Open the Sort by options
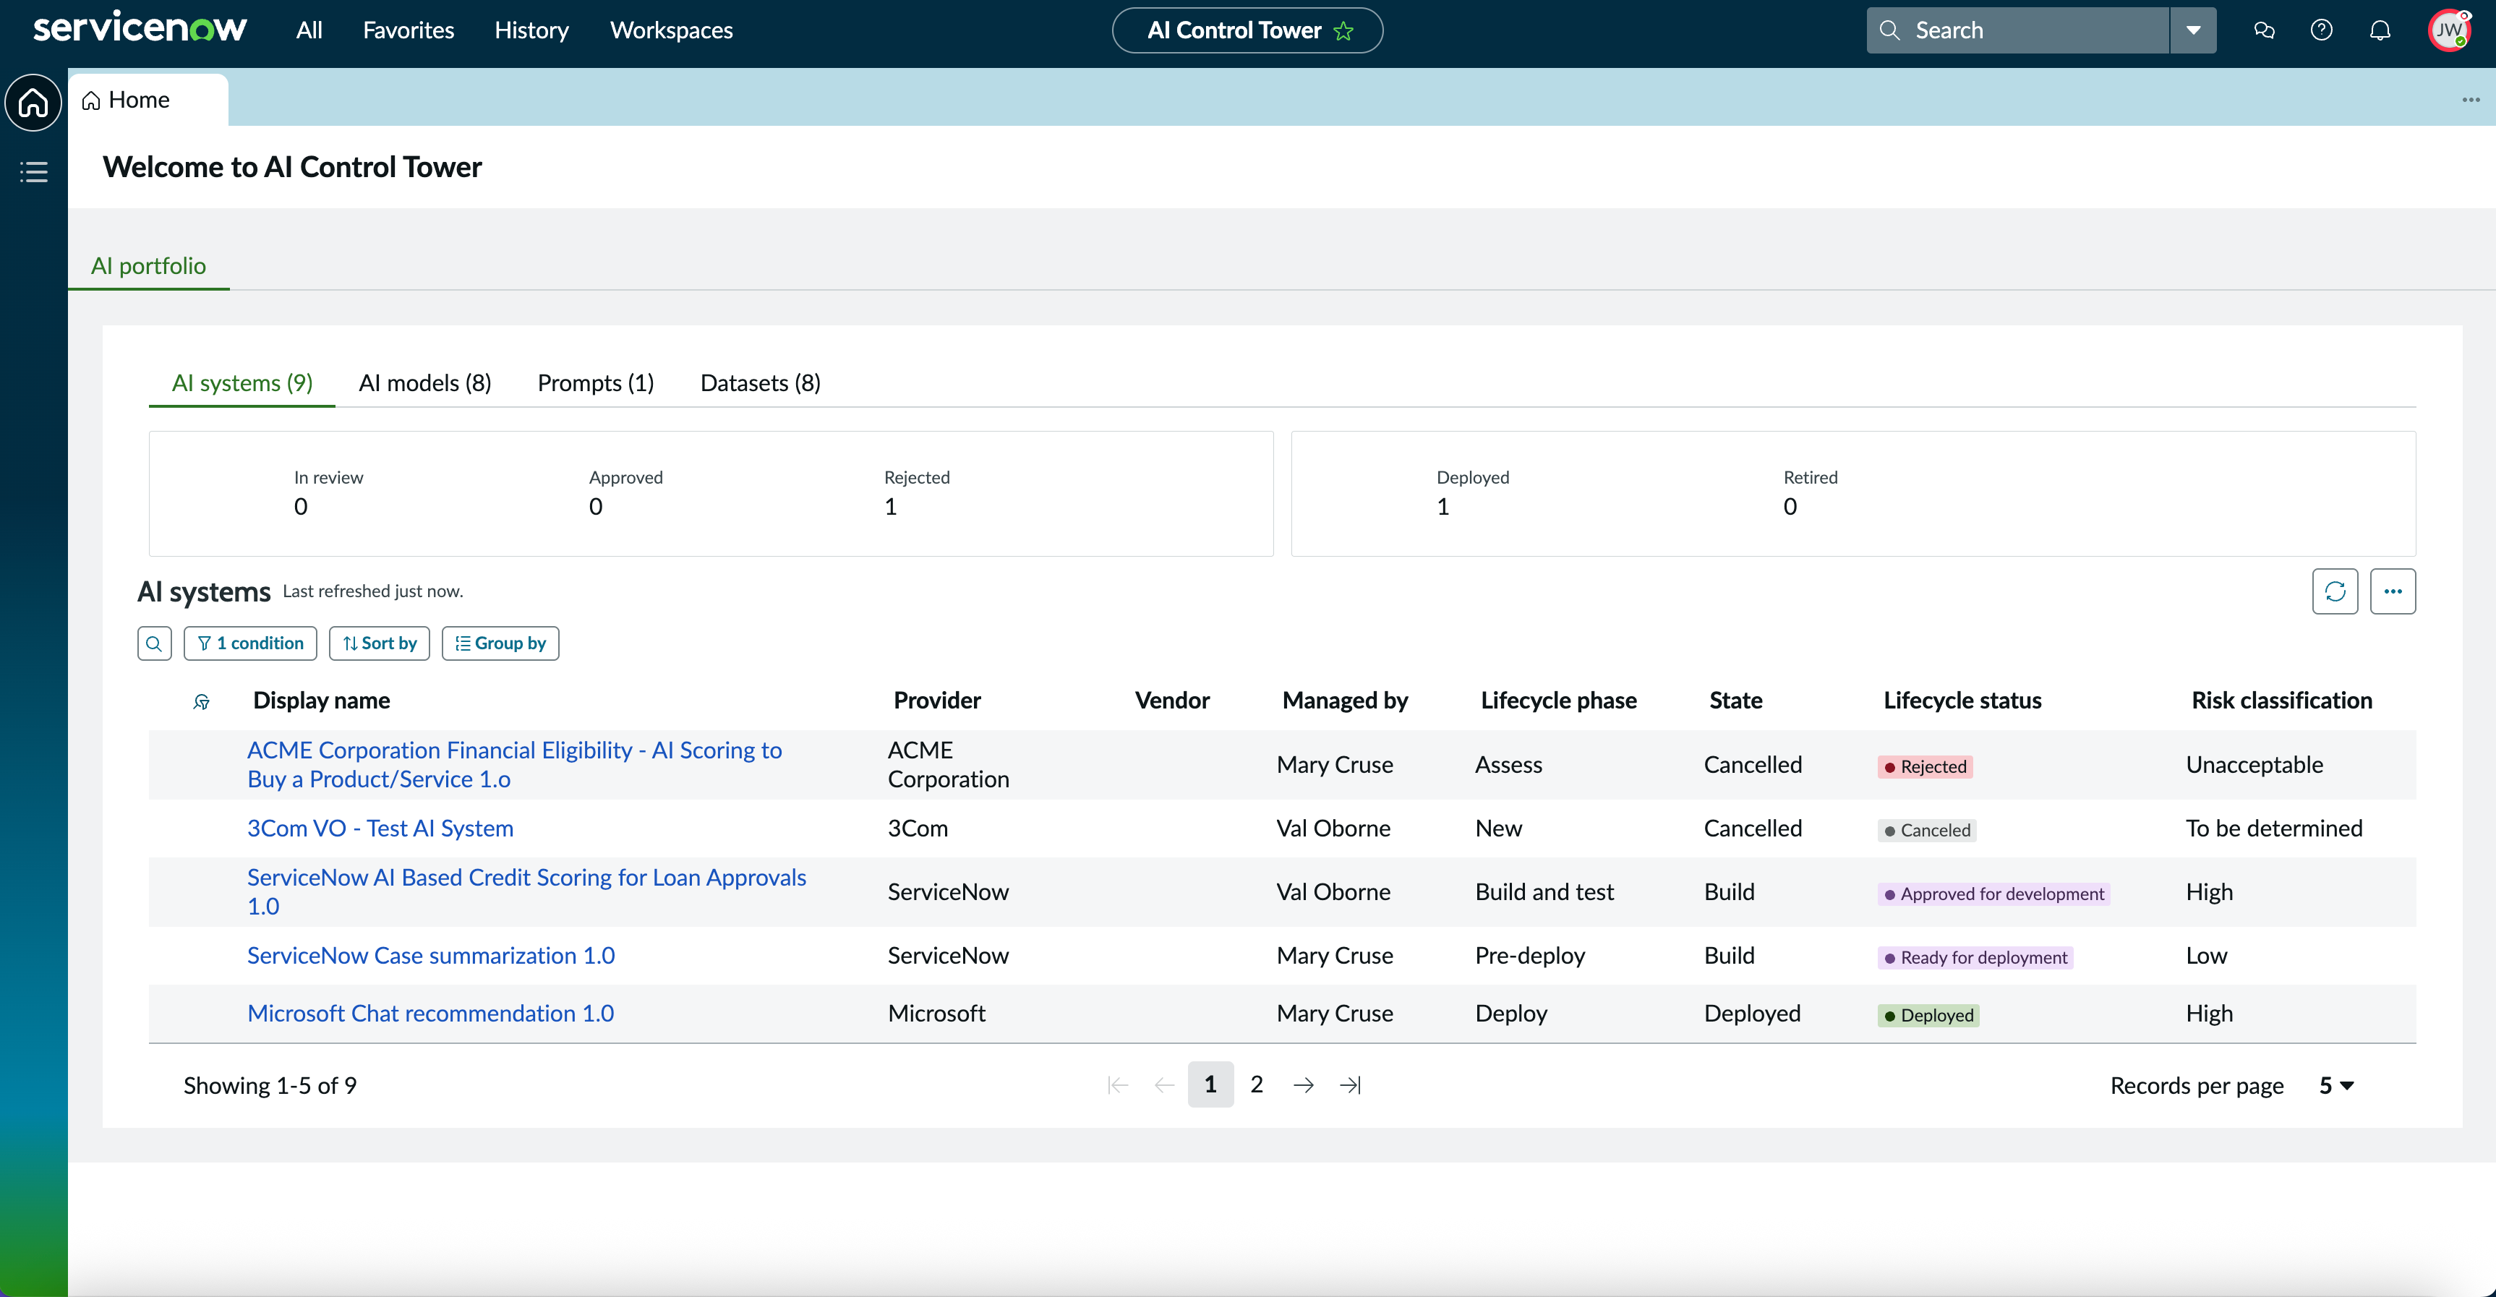This screenshot has width=2496, height=1297. click(380, 643)
